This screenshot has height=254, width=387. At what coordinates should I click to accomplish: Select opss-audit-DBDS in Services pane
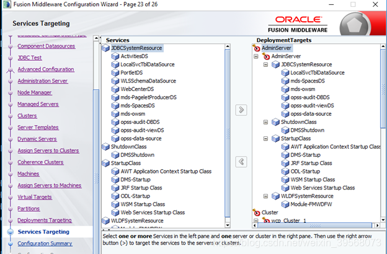[140, 122]
